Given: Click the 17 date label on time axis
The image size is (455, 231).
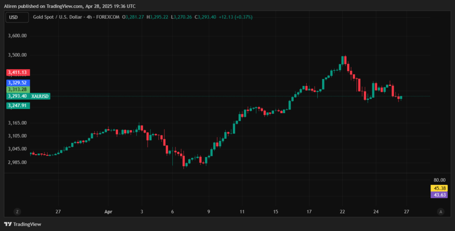Looking at the screenshot, I should (309, 212).
